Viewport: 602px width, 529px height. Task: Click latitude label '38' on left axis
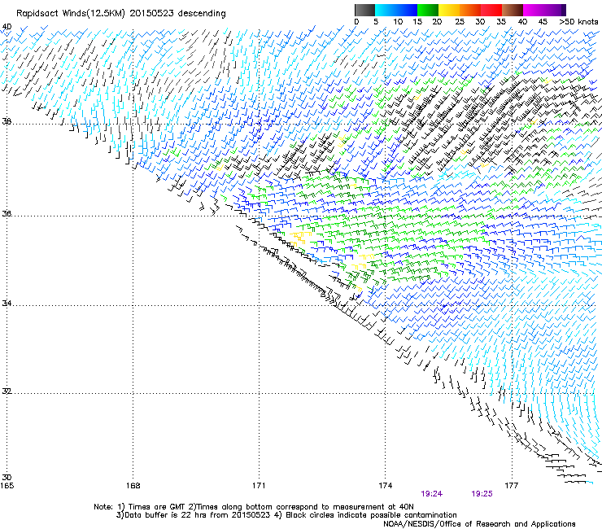7,122
